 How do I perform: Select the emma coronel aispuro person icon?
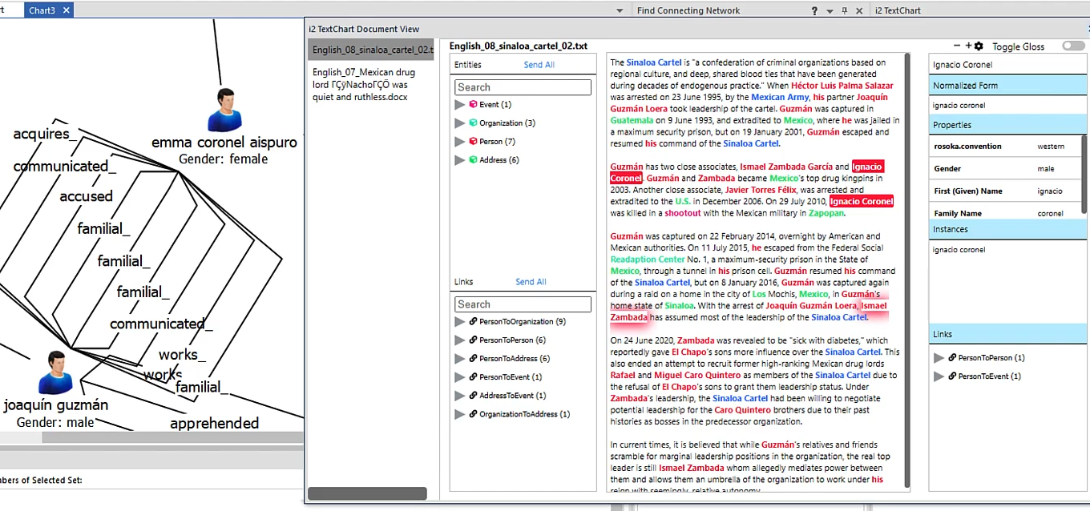coord(224,111)
